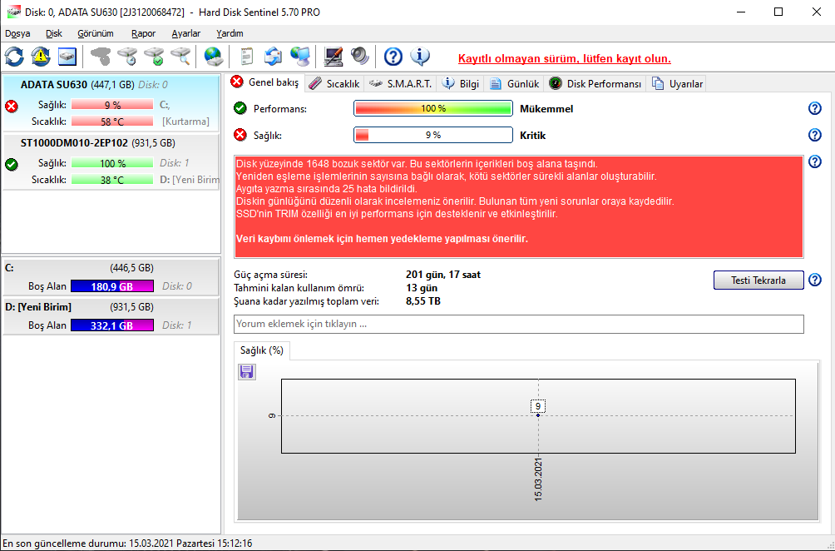Switch to the Günlük tab
The height and width of the screenshot is (551, 835).
point(515,84)
